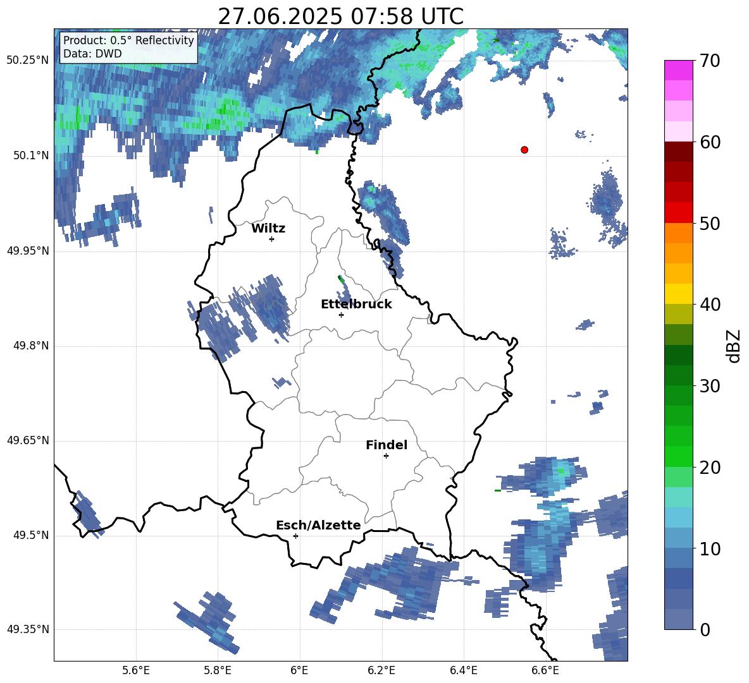
Task: Click the 6.6°E longitude label
Action: point(545,670)
